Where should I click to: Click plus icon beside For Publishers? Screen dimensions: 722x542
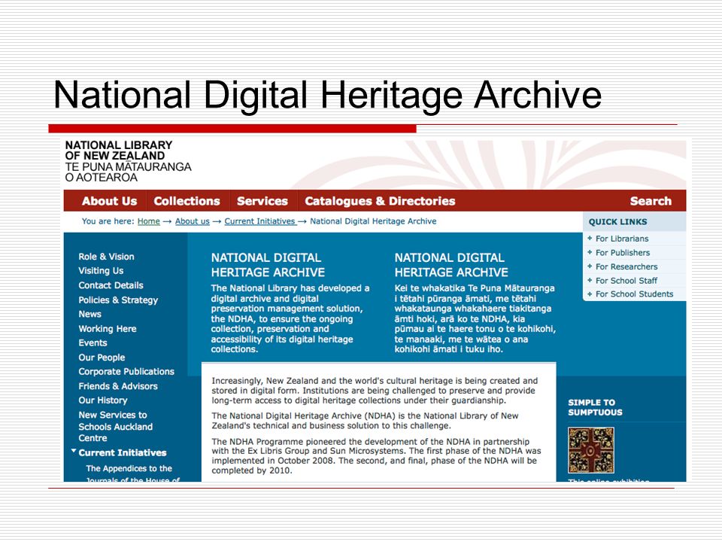[590, 252]
